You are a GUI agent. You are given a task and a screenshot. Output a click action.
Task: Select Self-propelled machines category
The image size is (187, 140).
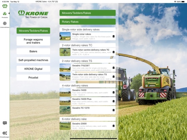(x=33, y=60)
